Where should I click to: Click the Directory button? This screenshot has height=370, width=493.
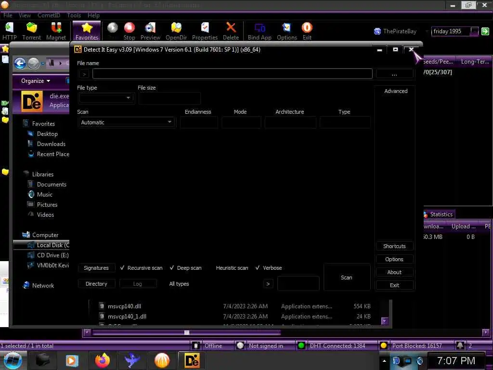coord(96,284)
